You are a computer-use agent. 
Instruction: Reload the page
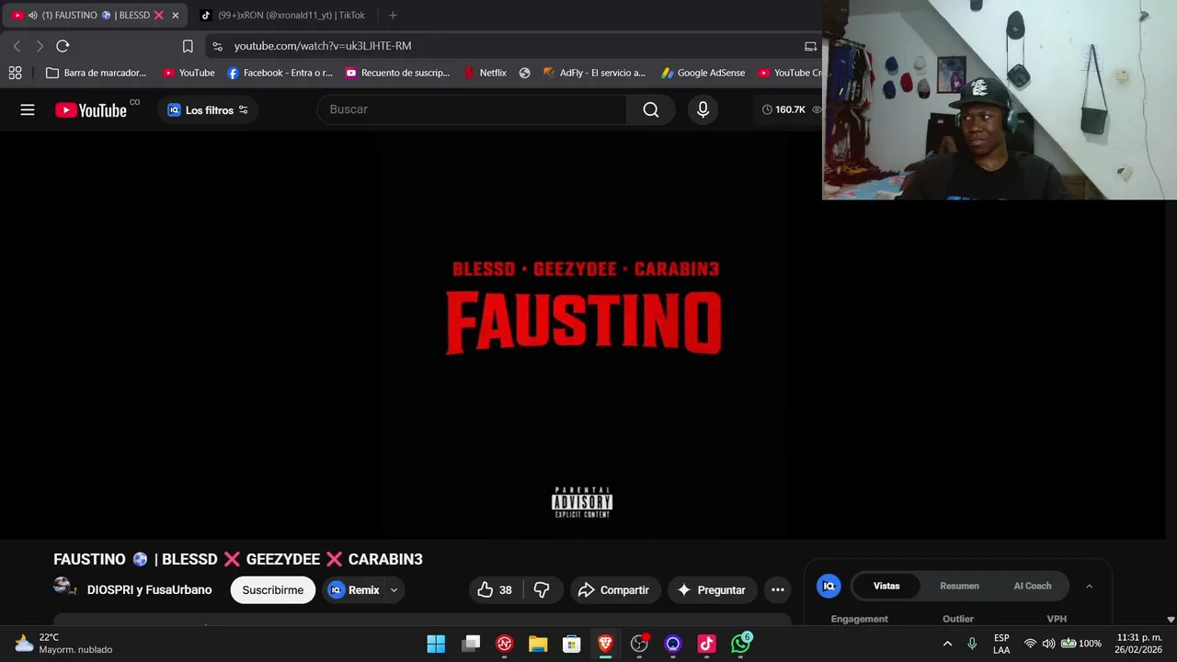click(63, 46)
